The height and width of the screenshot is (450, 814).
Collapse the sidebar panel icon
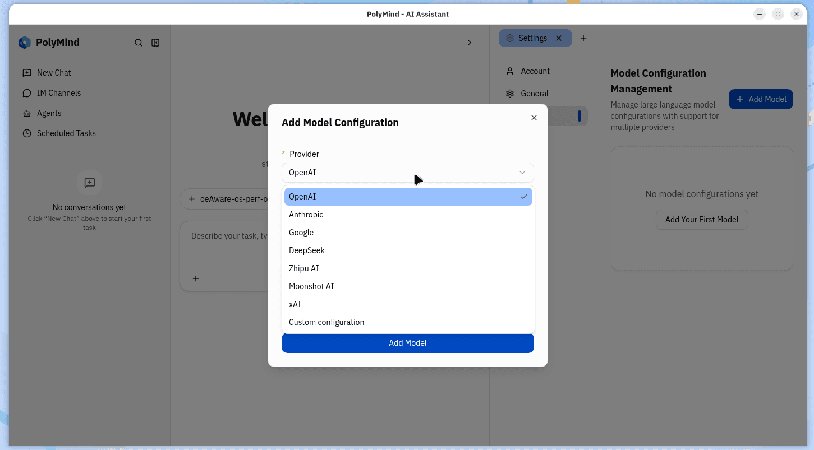pyautogui.click(x=156, y=43)
